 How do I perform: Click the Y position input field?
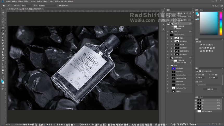pyautogui.click(x=214, y=78)
